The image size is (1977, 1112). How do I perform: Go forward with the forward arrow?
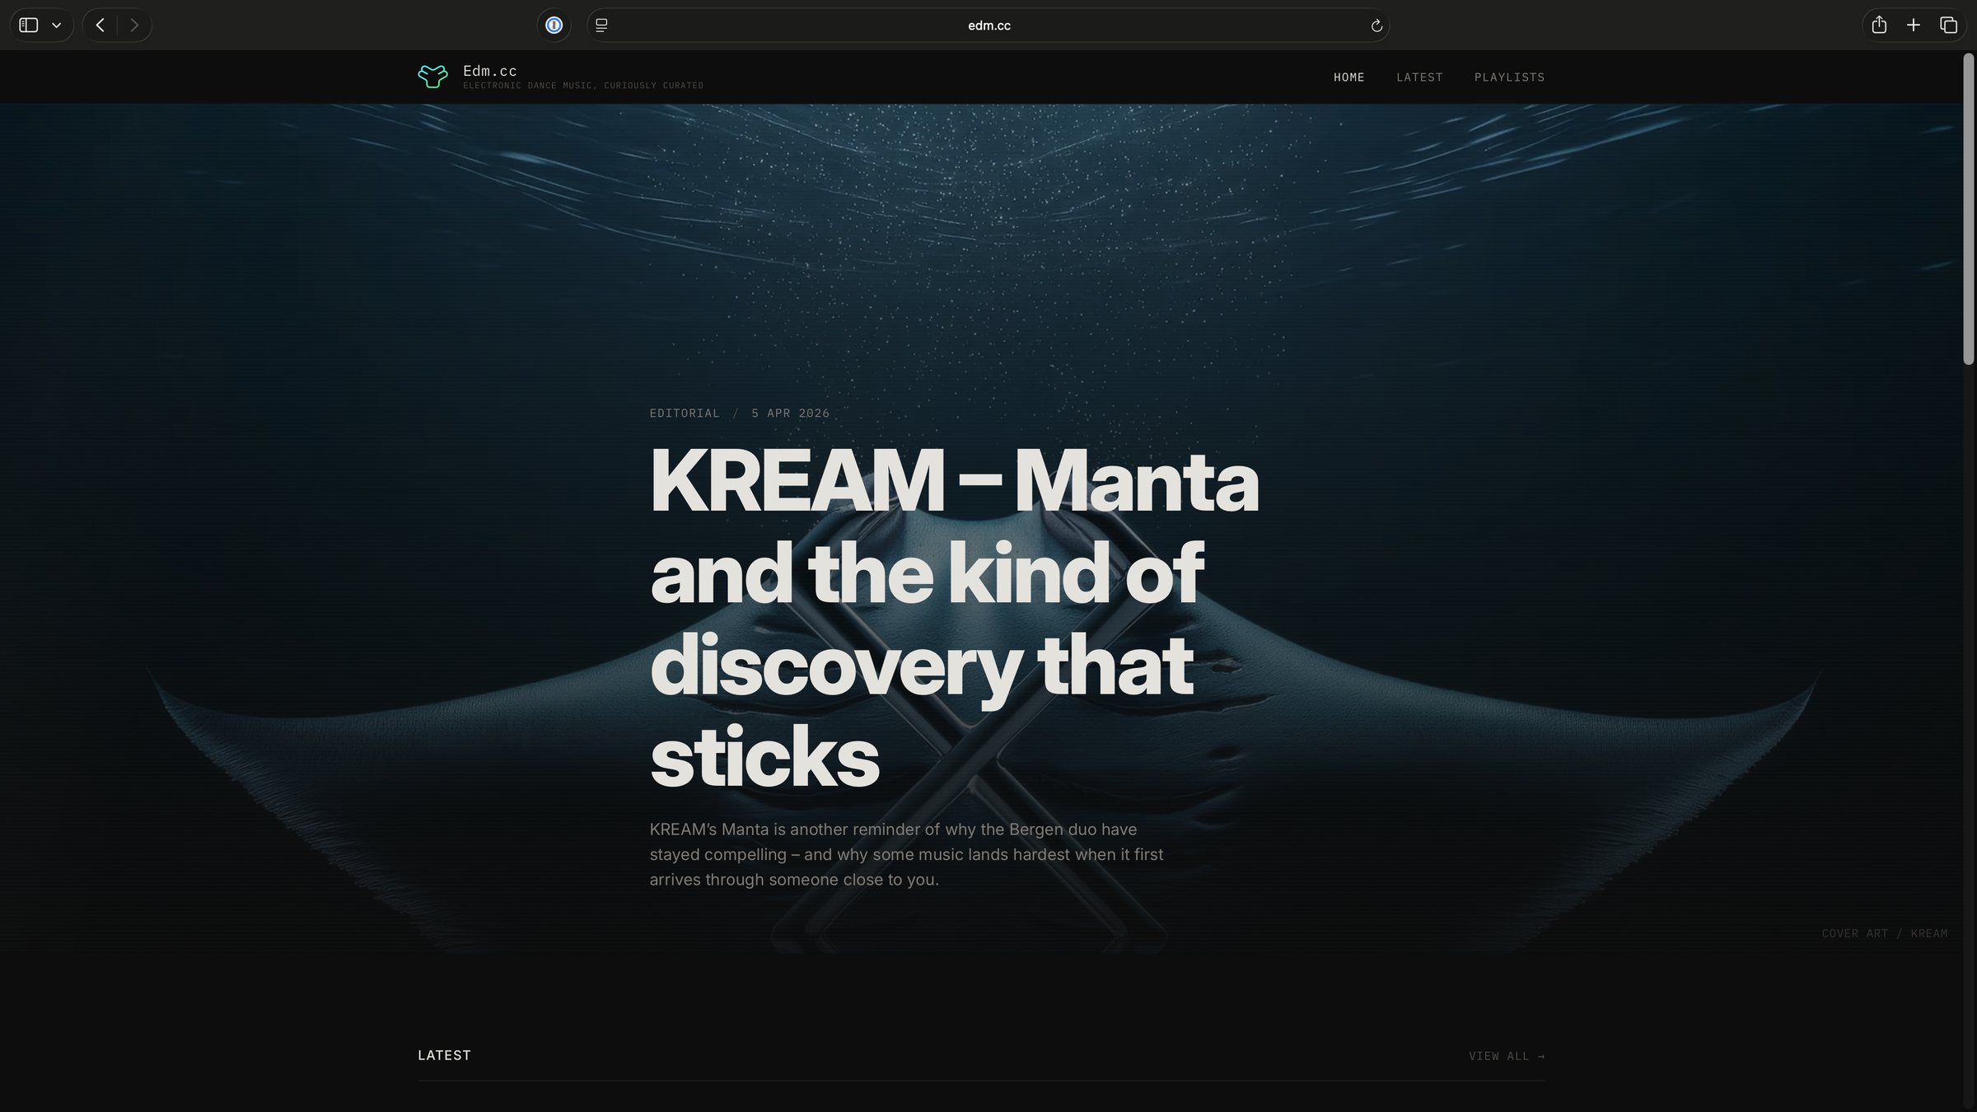(x=134, y=26)
